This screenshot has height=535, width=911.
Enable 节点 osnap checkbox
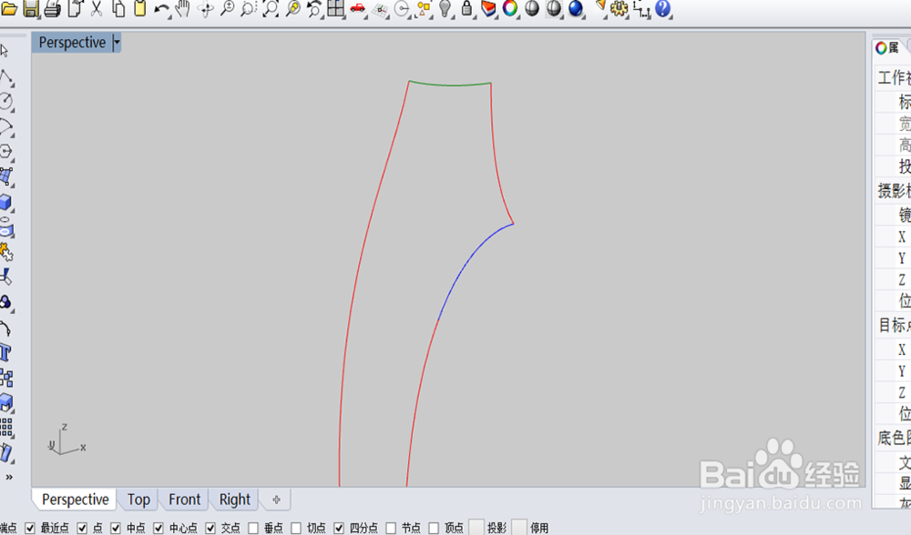pyautogui.click(x=391, y=528)
